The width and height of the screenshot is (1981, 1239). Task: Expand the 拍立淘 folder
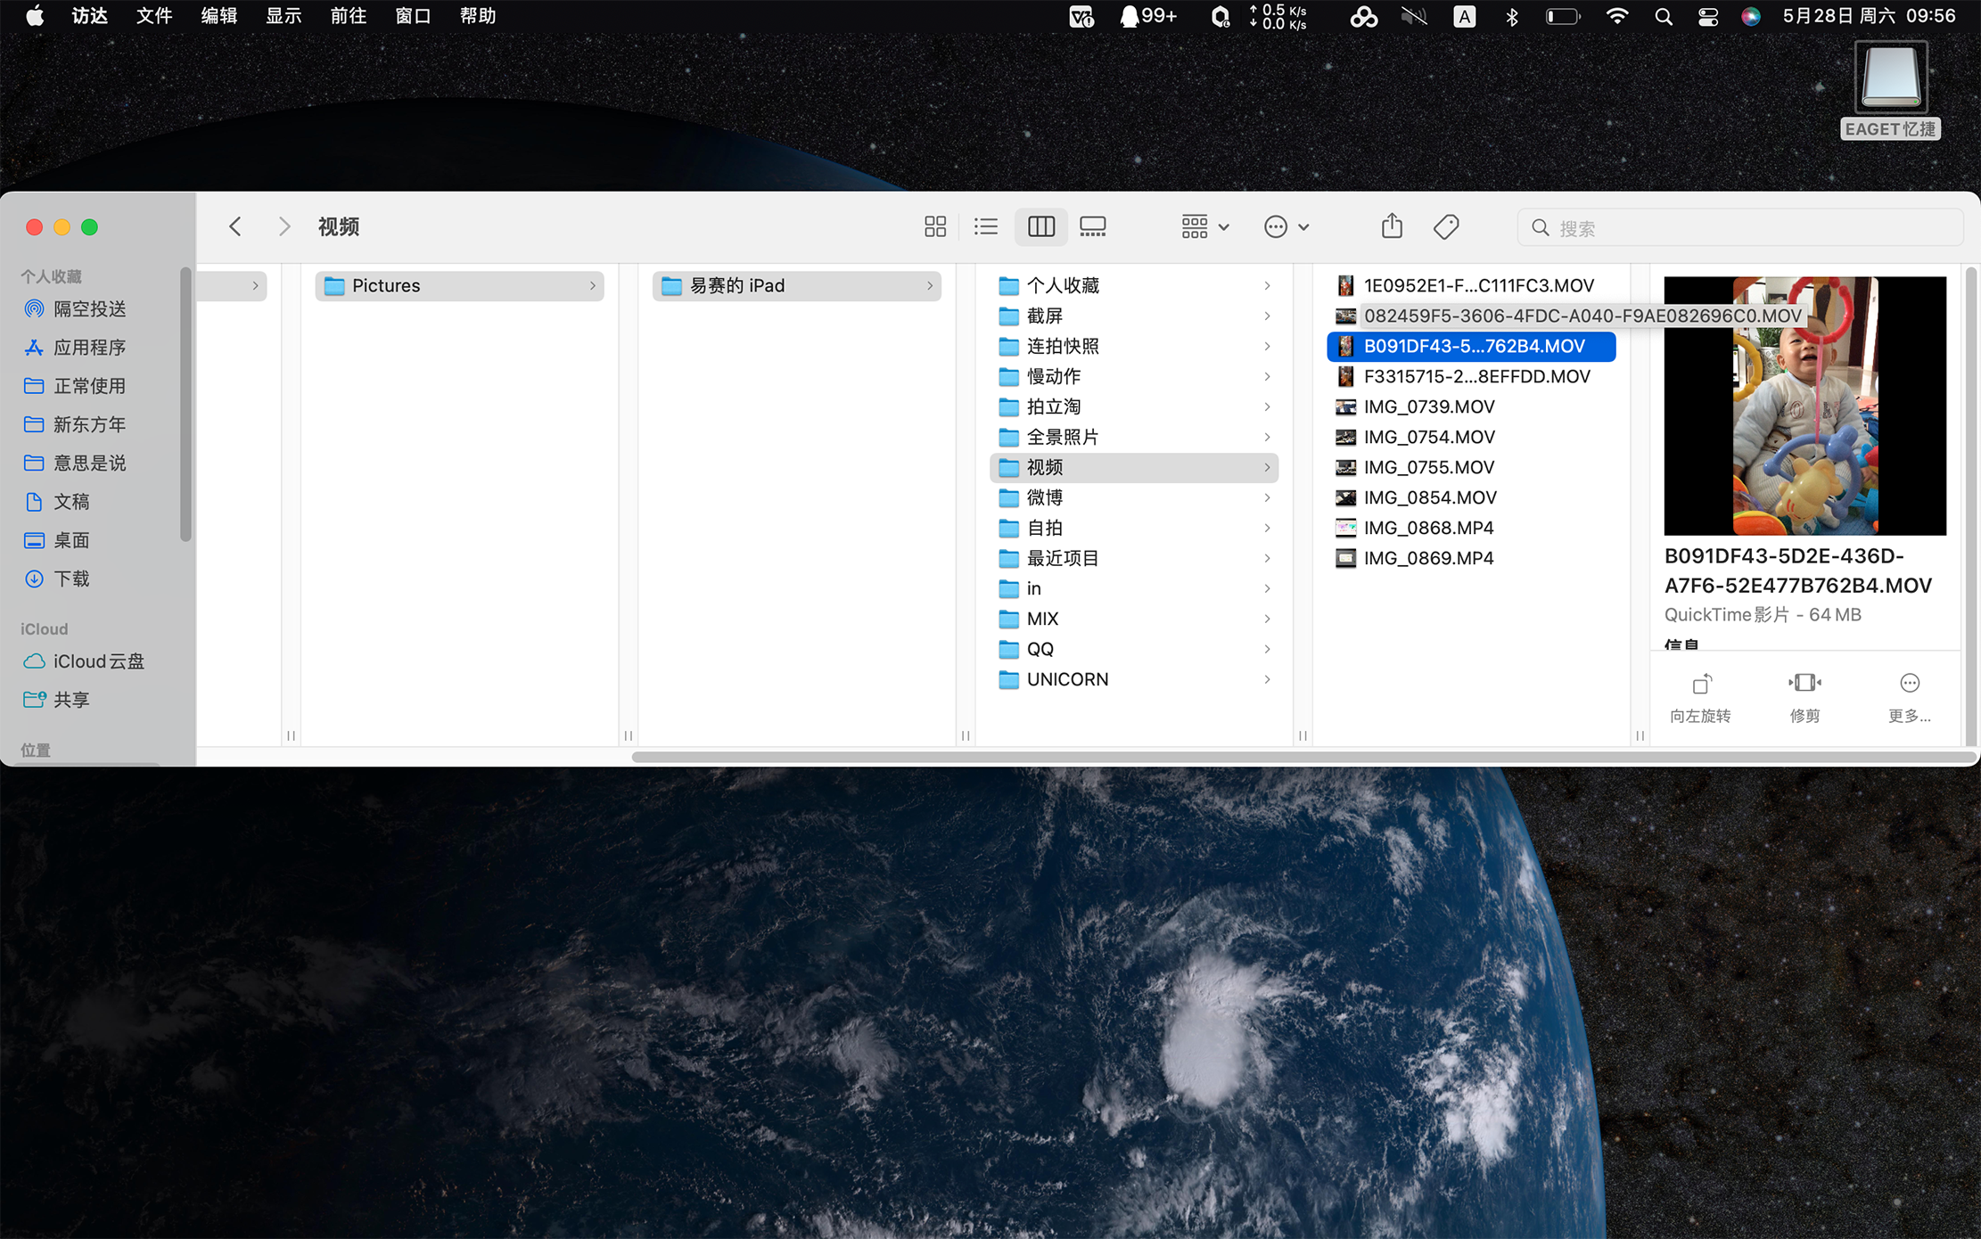tap(1134, 406)
